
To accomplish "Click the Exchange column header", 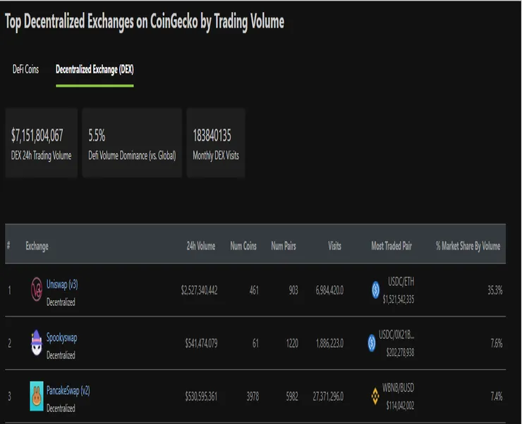I will [x=37, y=246].
